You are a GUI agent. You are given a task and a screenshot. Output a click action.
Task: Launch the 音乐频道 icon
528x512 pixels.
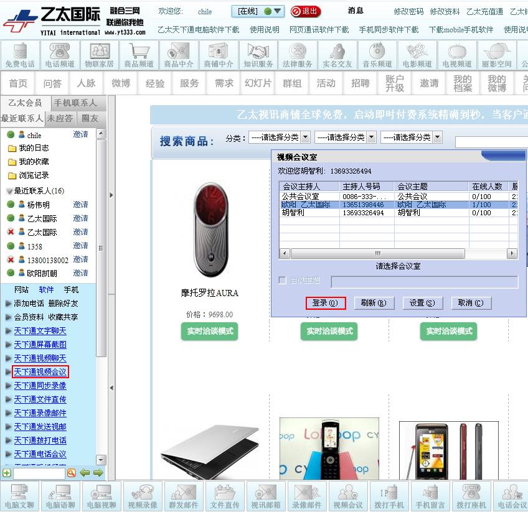[377, 55]
